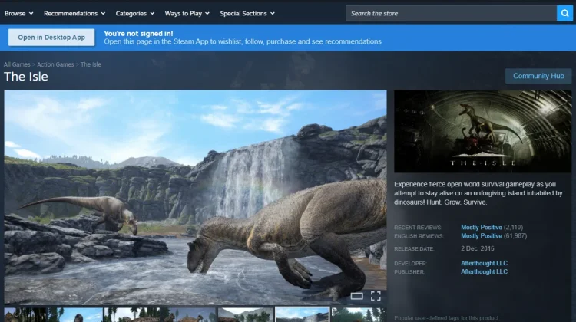The height and width of the screenshot is (322, 576).
Task: Go to All Games breadcrumb
Action: pyautogui.click(x=17, y=64)
